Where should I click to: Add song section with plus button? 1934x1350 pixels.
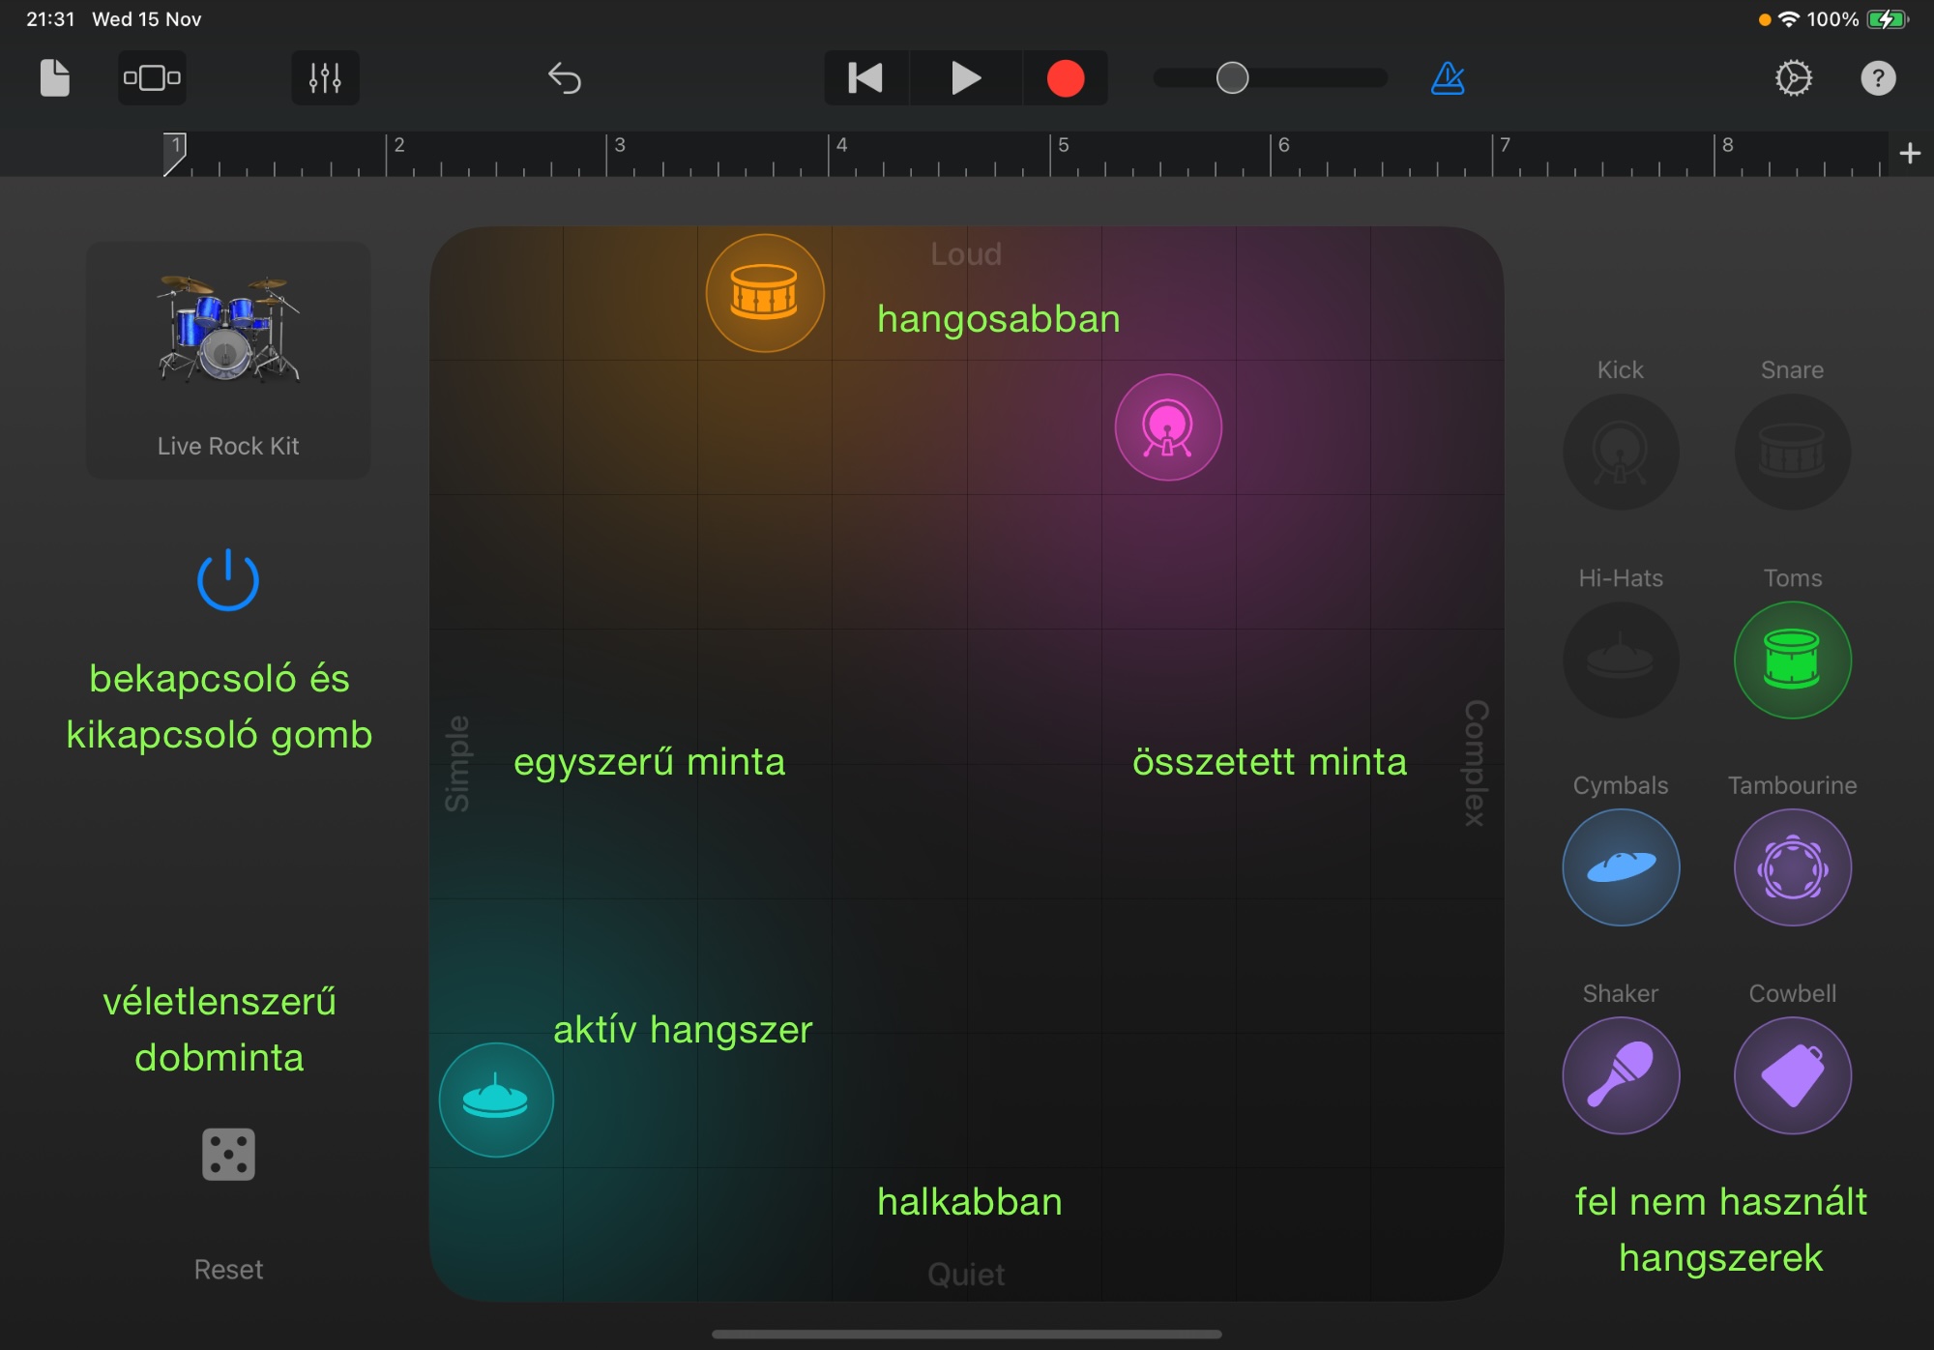(1910, 154)
